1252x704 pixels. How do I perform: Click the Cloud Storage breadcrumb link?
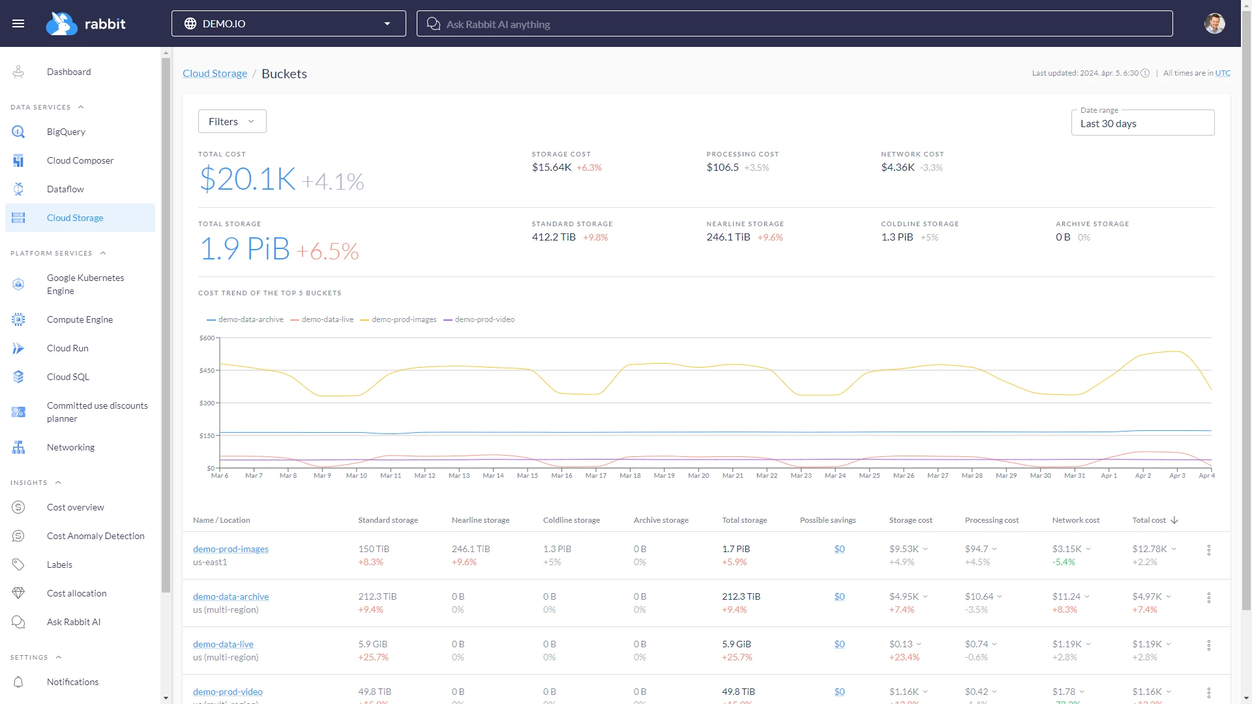coord(215,74)
